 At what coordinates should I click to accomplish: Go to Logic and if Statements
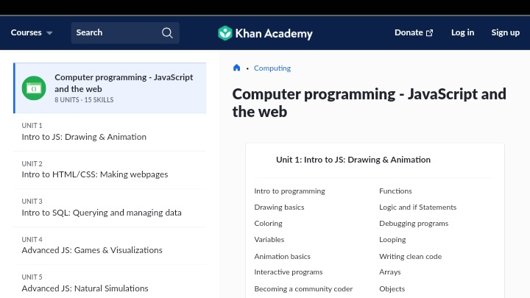point(417,207)
